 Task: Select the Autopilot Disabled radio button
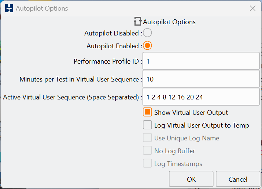tap(147, 33)
